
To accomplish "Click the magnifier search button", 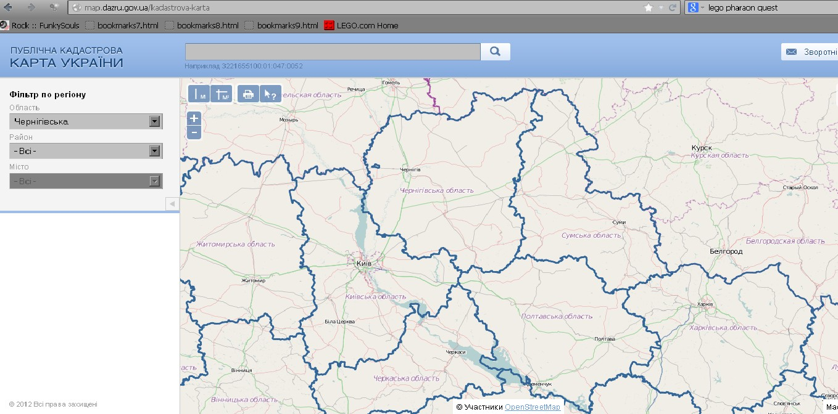I will tap(495, 52).
